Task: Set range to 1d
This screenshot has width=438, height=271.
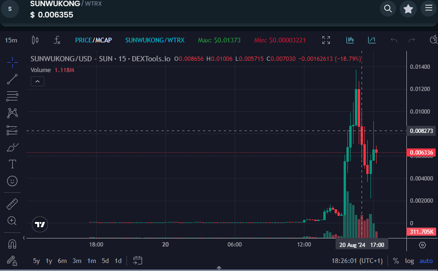Action: (118, 261)
